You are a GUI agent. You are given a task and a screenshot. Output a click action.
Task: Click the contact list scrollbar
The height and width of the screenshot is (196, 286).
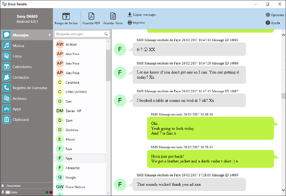click(x=108, y=65)
